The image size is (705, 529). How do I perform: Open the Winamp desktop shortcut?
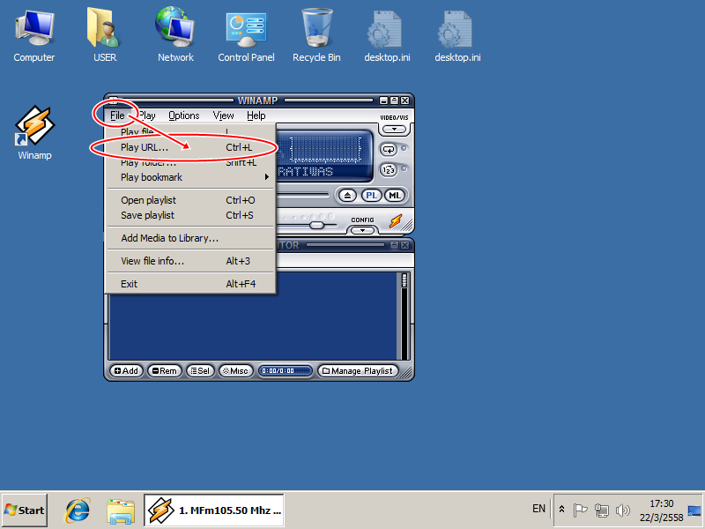(x=34, y=132)
